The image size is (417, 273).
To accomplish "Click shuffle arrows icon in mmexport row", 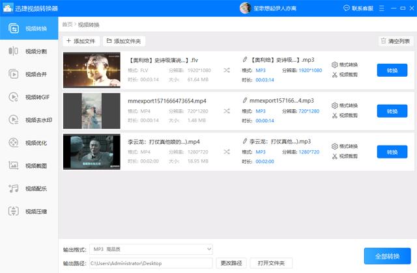I will click(x=227, y=111).
